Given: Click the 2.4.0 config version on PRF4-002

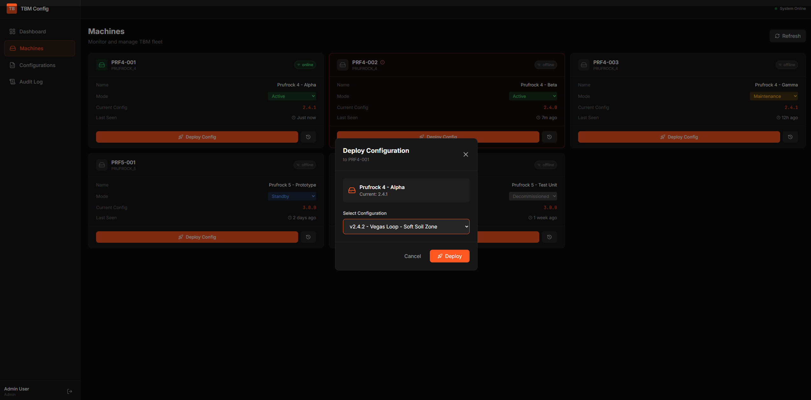Looking at the screenshot, I should [x=550, y=107].
